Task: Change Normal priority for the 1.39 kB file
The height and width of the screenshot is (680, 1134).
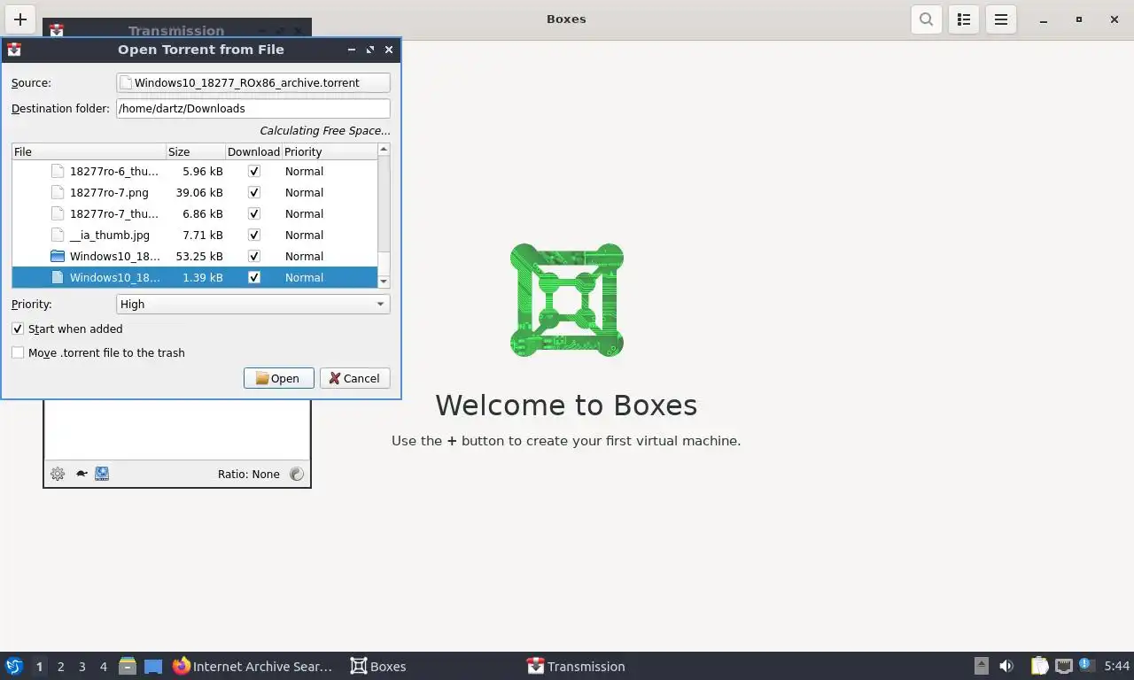Action: click(304, 277)
